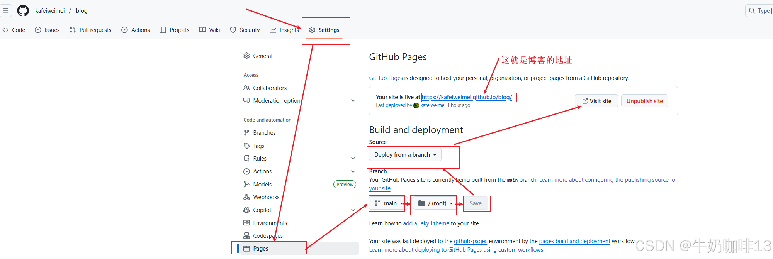Viewport: 773px width, 259px height.
Task: Click the Environments server icon
Action: point(246,223)
